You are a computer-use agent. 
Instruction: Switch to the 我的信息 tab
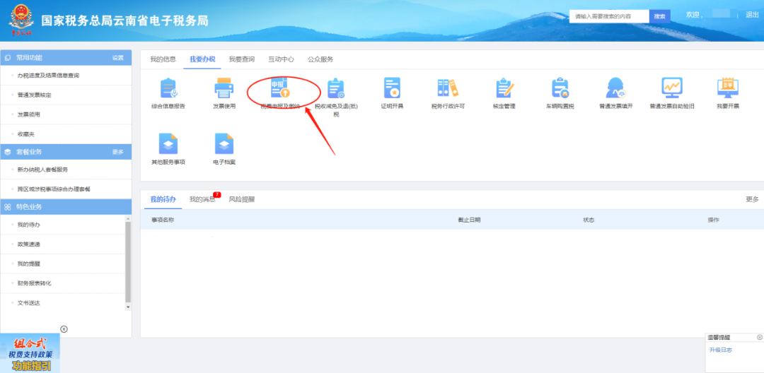pos(163,59)
